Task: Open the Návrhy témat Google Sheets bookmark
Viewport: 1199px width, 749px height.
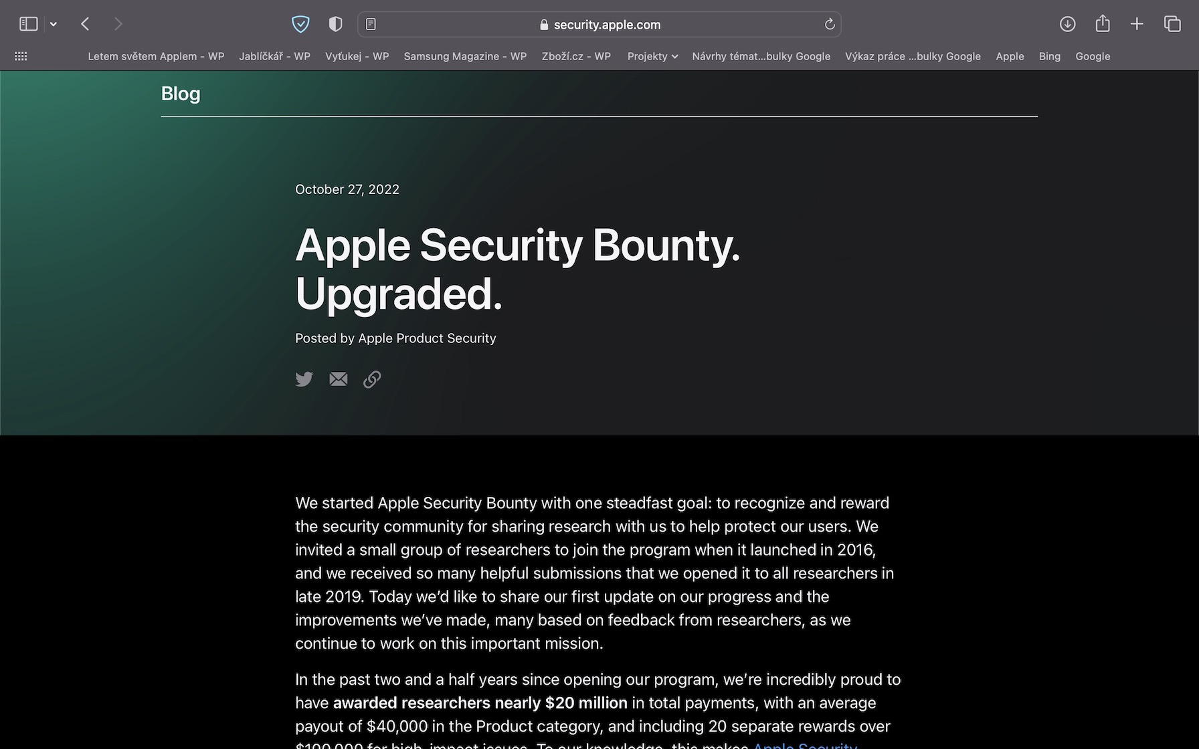Action: click(761, 56)
